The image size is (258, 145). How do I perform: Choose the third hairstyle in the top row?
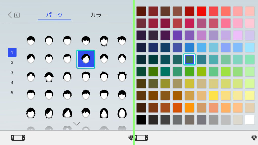(x=67, y=41)
